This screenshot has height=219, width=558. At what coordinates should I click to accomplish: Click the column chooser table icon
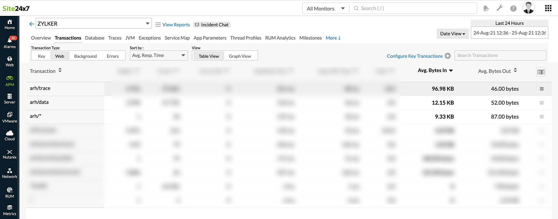pos(541,72)
